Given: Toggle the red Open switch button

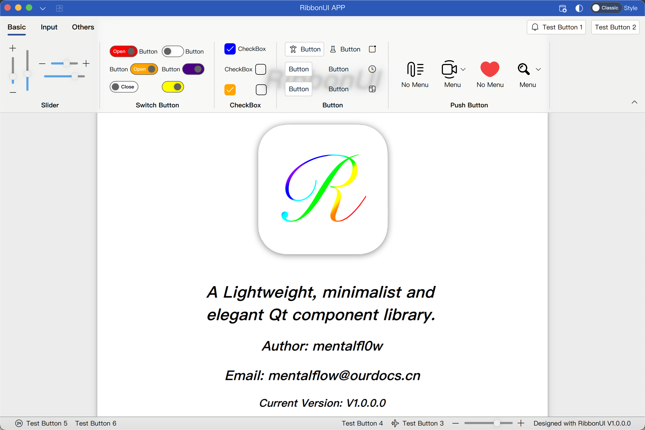Looking at the screenshot, I should coord(123,51).
